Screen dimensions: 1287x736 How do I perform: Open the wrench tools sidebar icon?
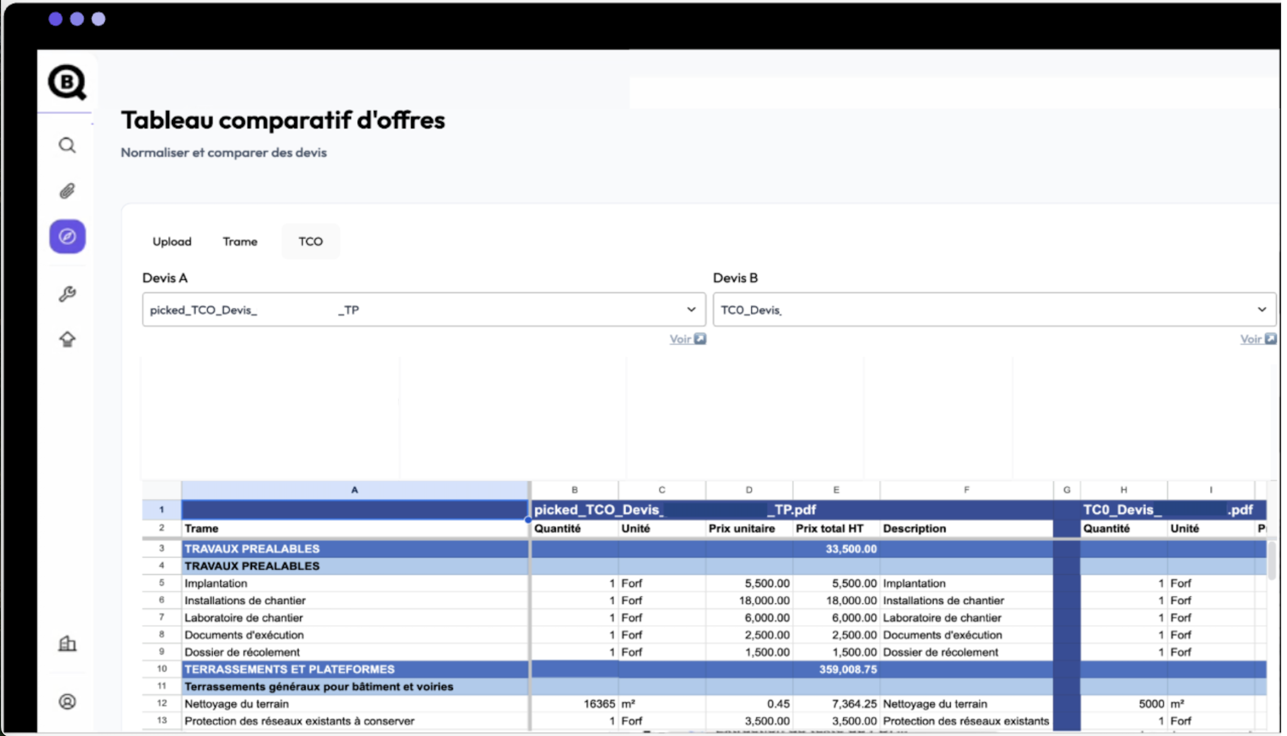click(x=67, y=294)
